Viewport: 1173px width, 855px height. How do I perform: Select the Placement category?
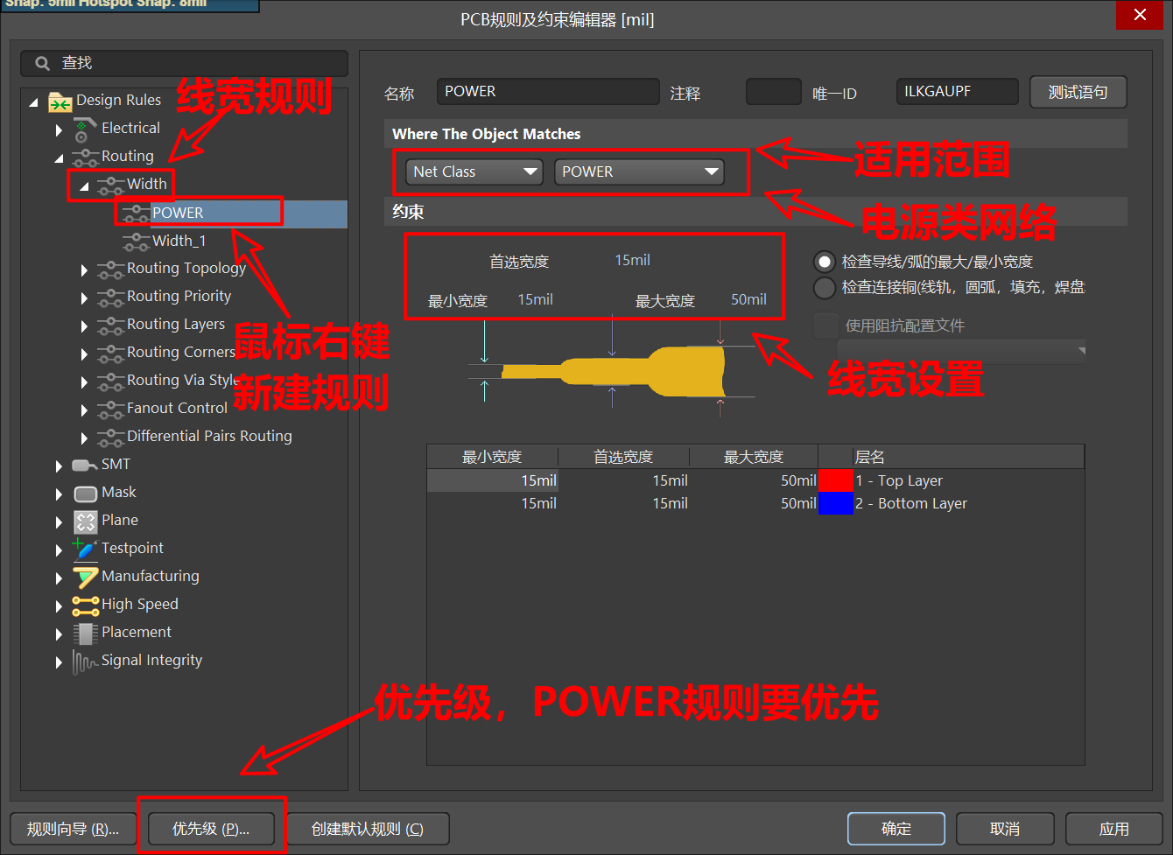(x=137, y=633)
